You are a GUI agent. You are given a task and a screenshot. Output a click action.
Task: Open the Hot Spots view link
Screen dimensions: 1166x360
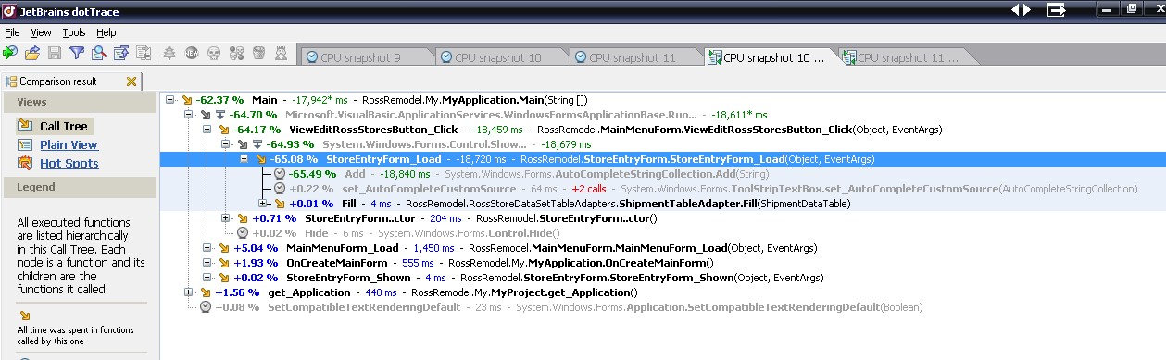click(65, 164)
